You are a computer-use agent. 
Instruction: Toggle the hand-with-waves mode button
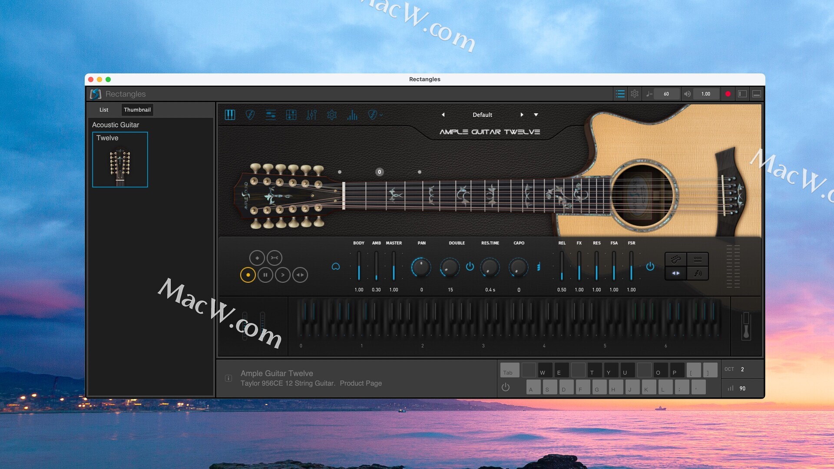[x=698, y=273]
